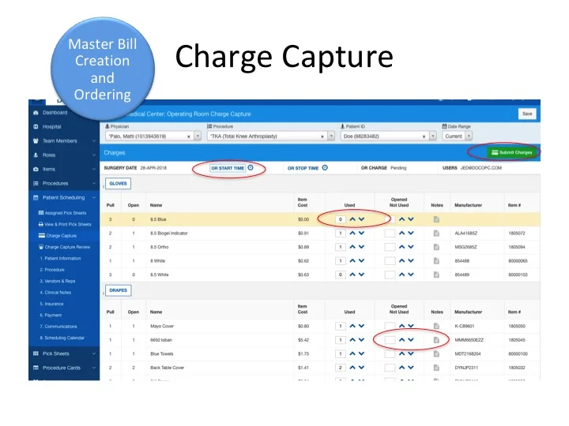The height and width of the screenshot is (426, 569).
Task: Open notes for 8.5 Ortho row
Action: (436, 247)
